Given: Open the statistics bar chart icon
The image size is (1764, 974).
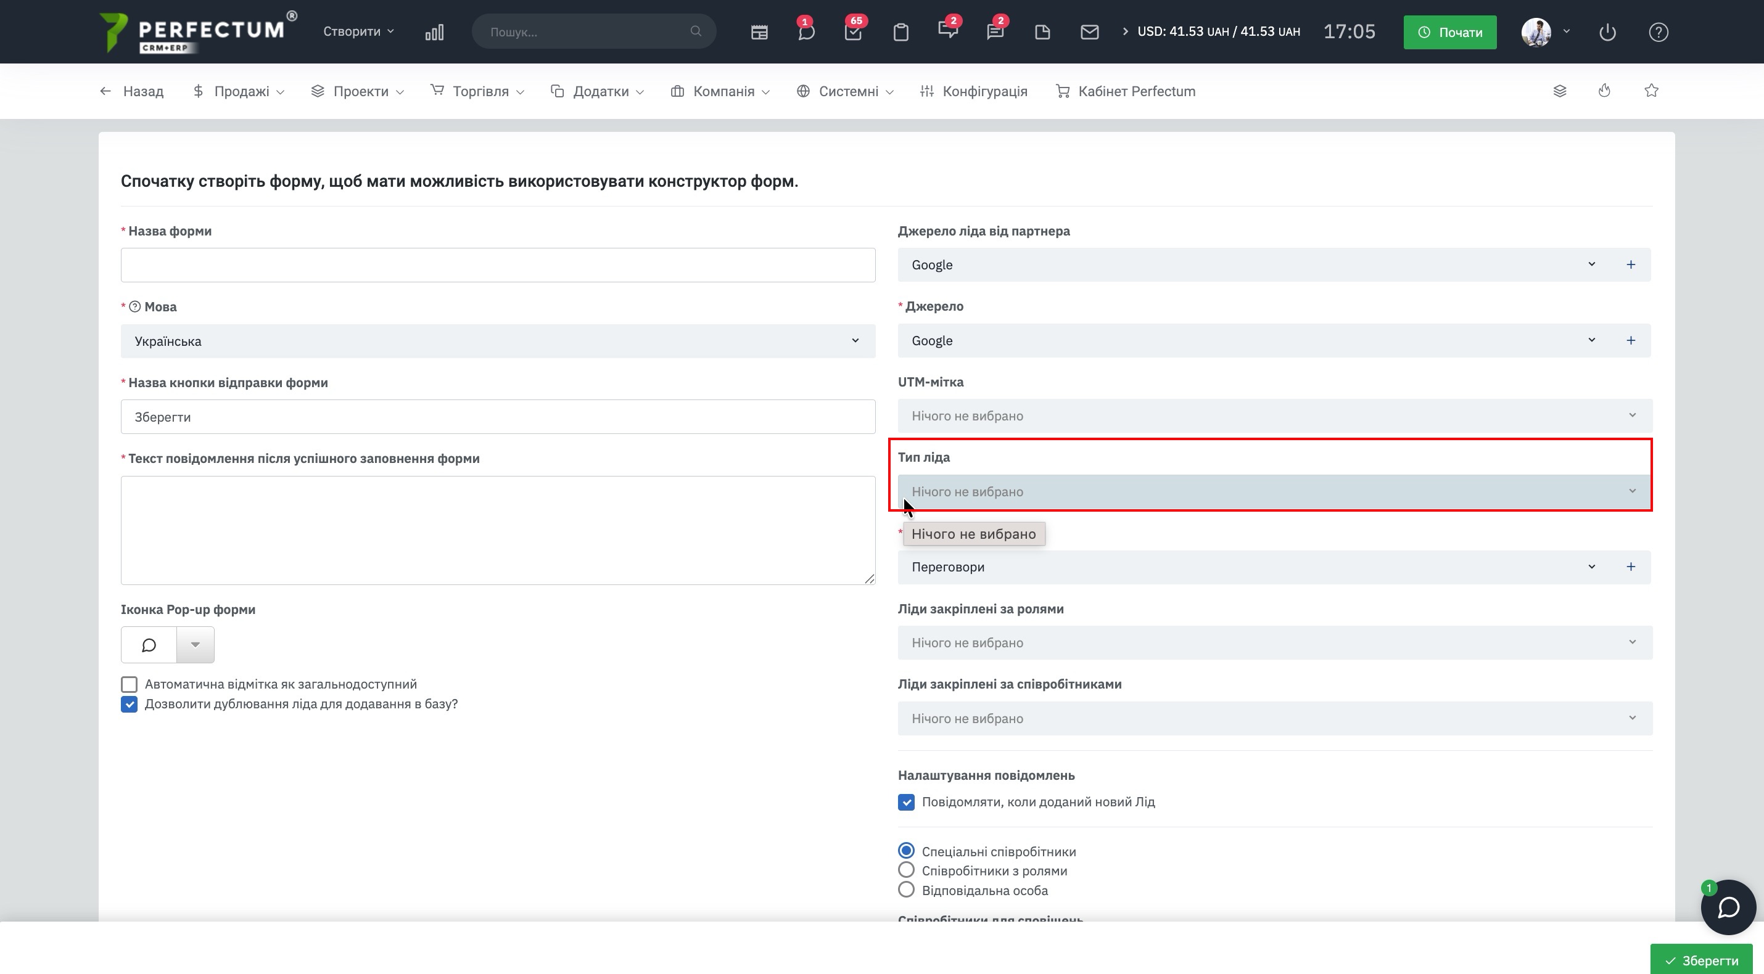Looking at the screenshot, I should [434, 32].
